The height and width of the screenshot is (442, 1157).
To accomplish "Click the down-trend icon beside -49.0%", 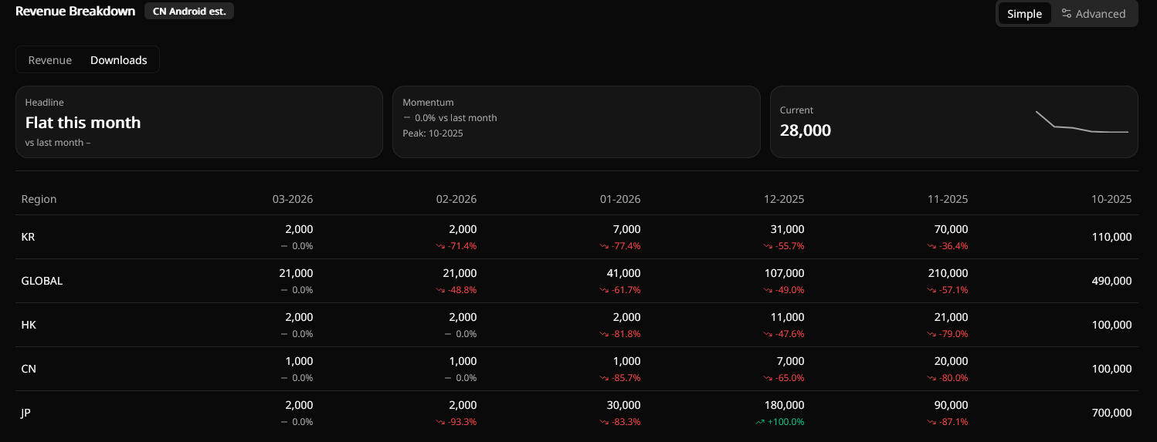I will point(768,290).
